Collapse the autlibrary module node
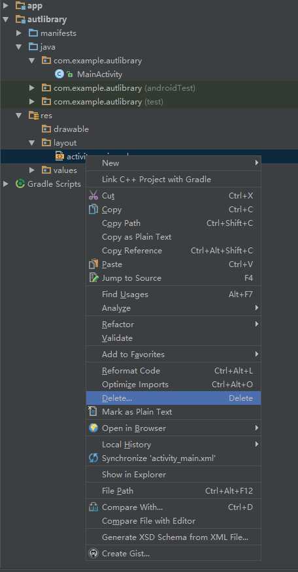The height and width of the screenshot is (572, 298). (5, 20)
